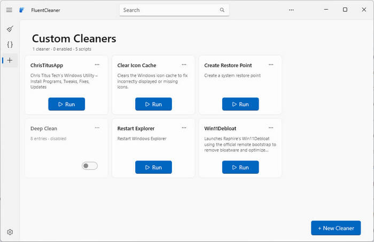Open the hamburger navigation menu
Screen dimensions: 374x242
9,10
